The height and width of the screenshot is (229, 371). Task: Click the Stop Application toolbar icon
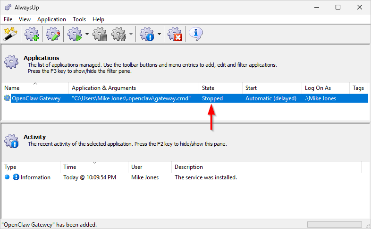100,34
